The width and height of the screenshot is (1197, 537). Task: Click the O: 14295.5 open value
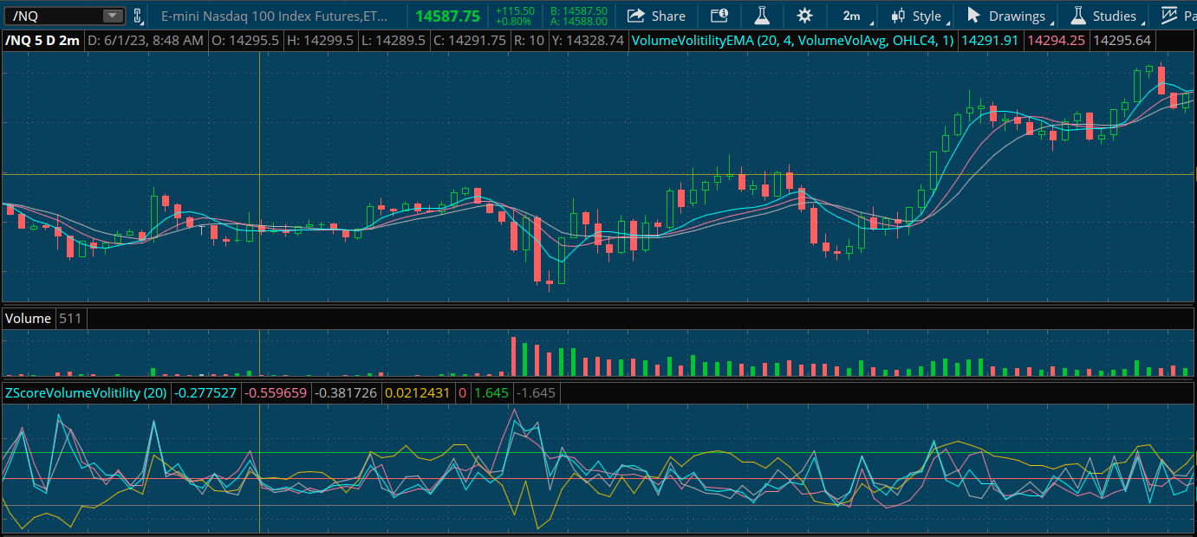tap(245, 41)
